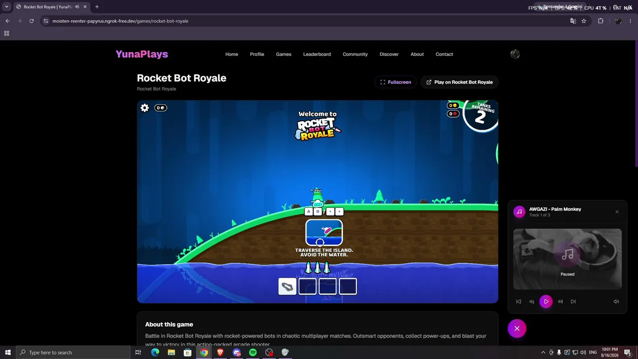Open the Windows Start menu
Screen dimensions: 638x359
pos(8,353)
